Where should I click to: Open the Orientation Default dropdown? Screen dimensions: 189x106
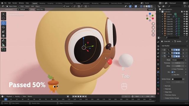point(23,9)
